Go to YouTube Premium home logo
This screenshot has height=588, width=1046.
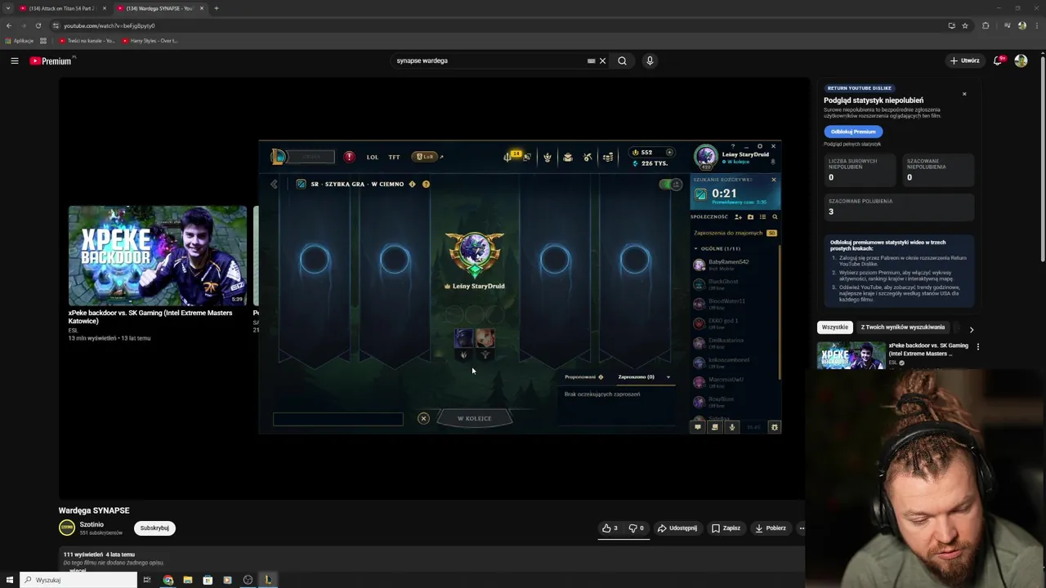(x=51, y=60)
